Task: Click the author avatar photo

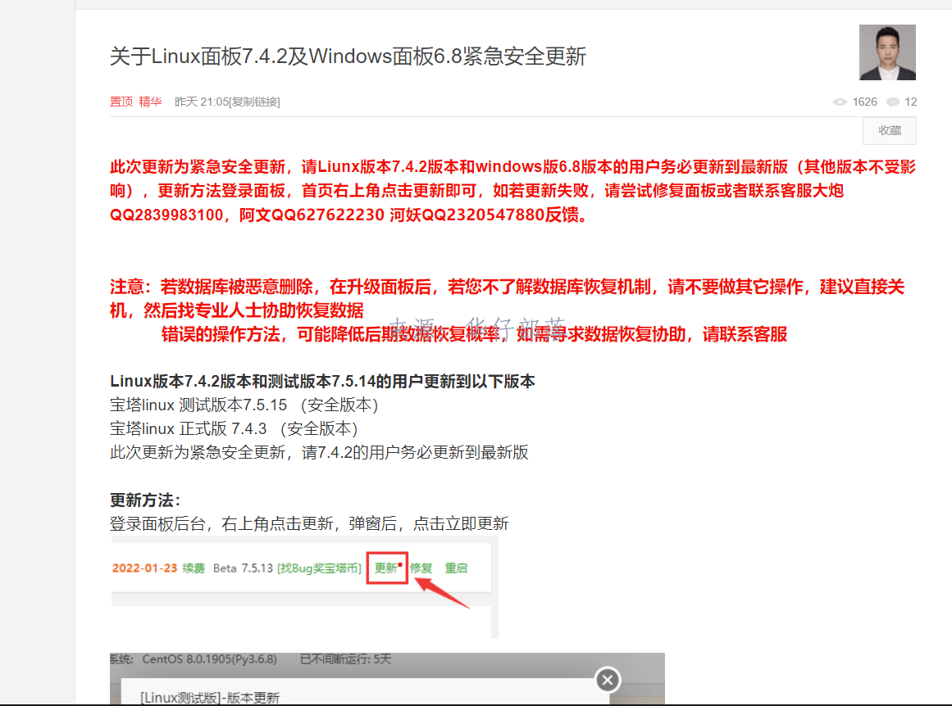Action: point(887,52)
